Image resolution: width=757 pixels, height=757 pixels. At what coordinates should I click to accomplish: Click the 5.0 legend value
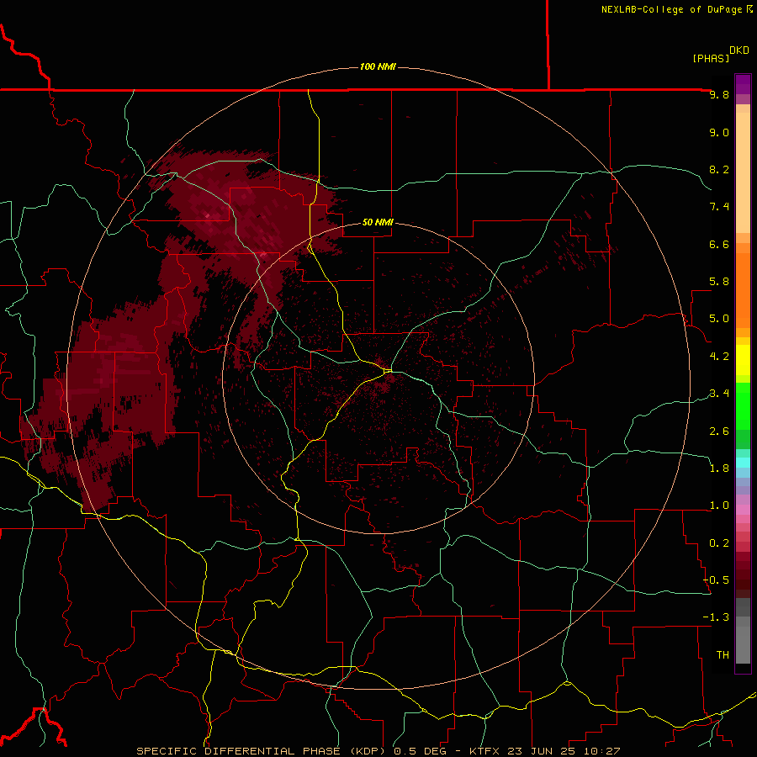coord(719,319)
